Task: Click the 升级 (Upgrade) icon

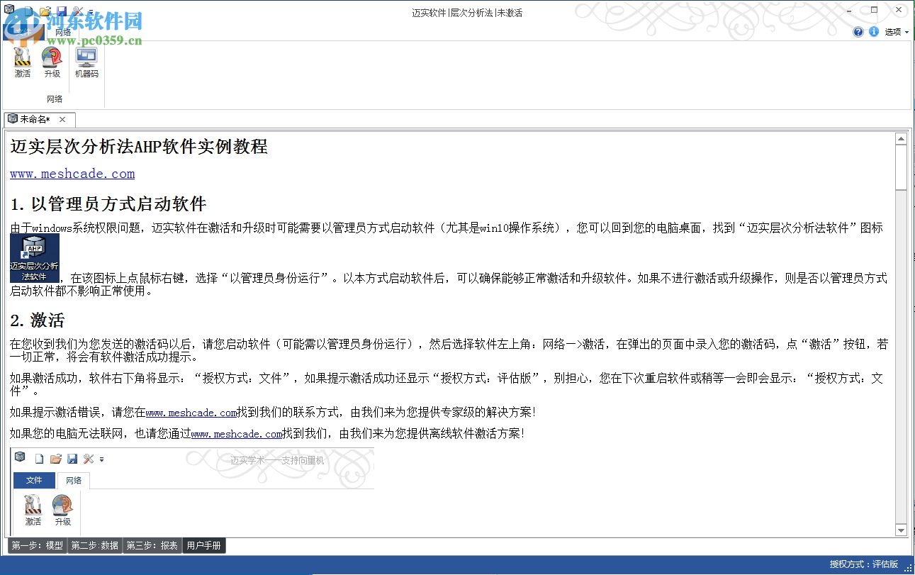Action: coord(52,64)
